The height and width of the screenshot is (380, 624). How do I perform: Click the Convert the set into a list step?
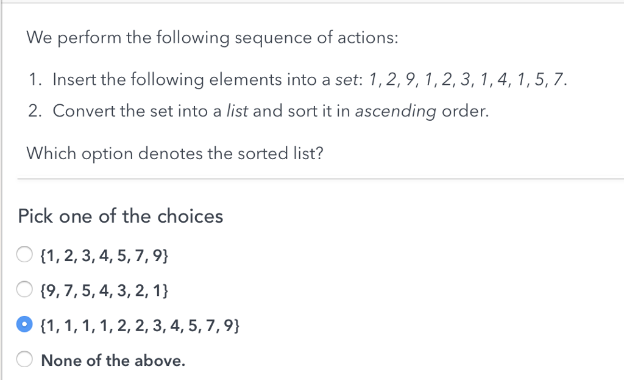coord(271,112)
